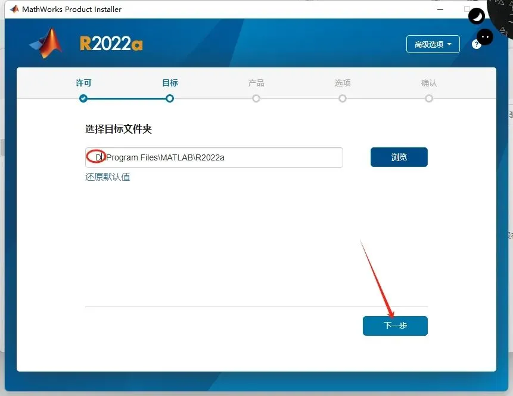Select the 确认 step label
This screenshot has height=396, width=513.
tap(429, 83)
